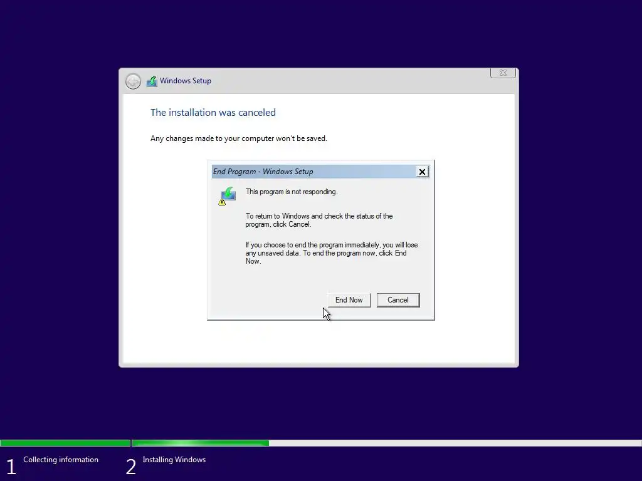Click the Windows Setup title bar icon

(x=152, y=81)
